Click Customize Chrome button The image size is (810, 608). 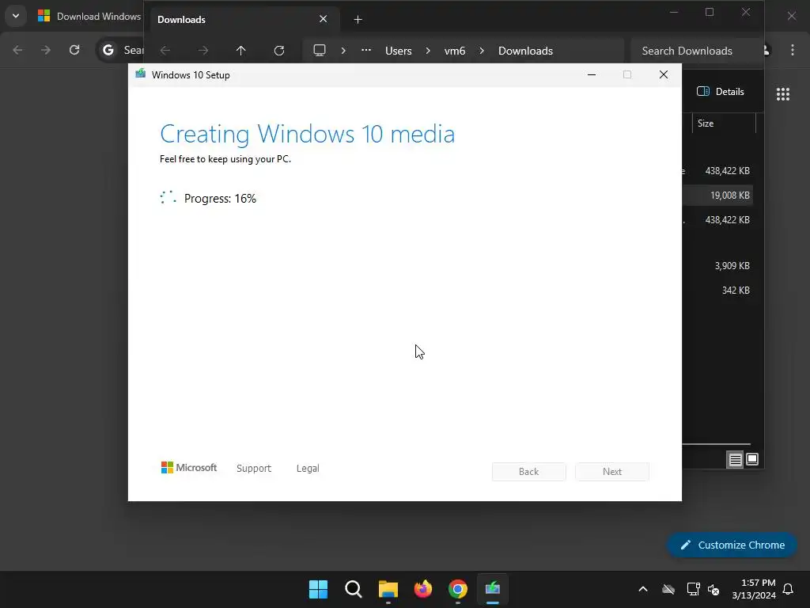(x=732, y=545)
